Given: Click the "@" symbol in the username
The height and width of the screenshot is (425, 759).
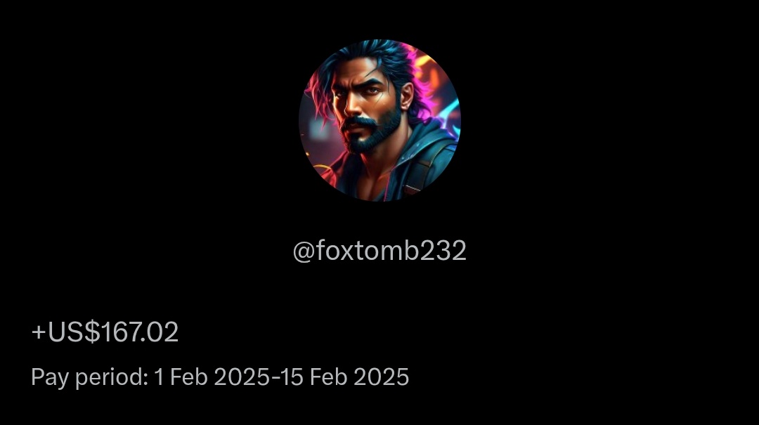Looking at the screenshot, I should 304,251.
